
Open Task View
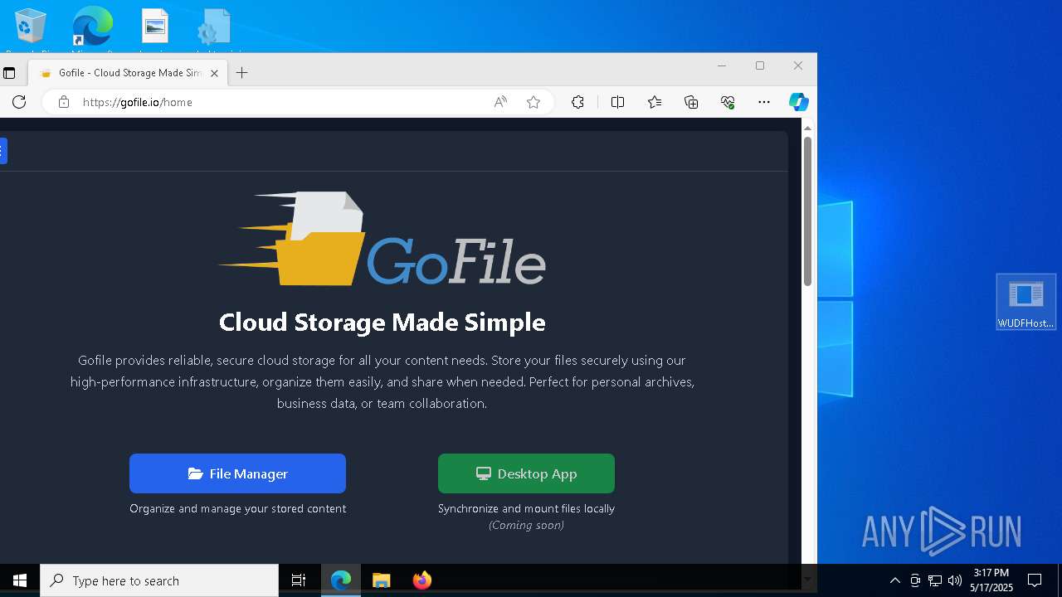pos(299,580)
